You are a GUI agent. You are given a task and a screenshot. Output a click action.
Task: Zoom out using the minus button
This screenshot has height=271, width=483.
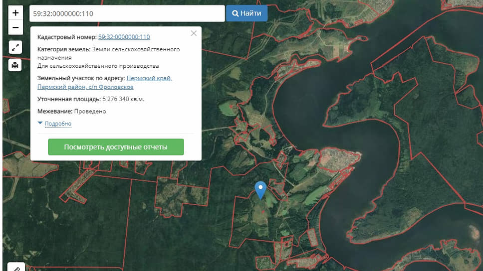[15, 27]
